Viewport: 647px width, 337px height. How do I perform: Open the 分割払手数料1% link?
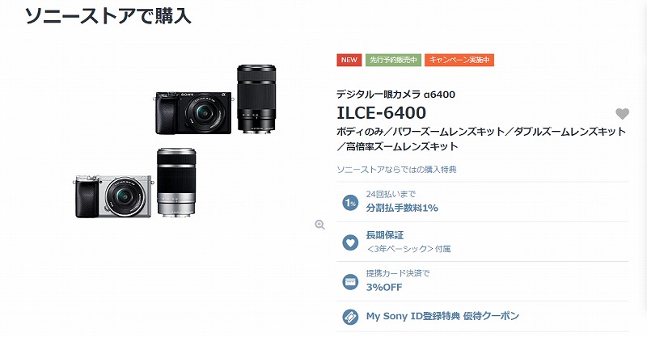click(402, 208)
